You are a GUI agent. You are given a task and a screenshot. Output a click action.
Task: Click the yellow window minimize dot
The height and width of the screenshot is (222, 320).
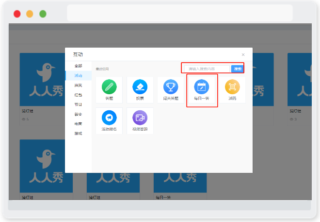click(x=30, y=14)
